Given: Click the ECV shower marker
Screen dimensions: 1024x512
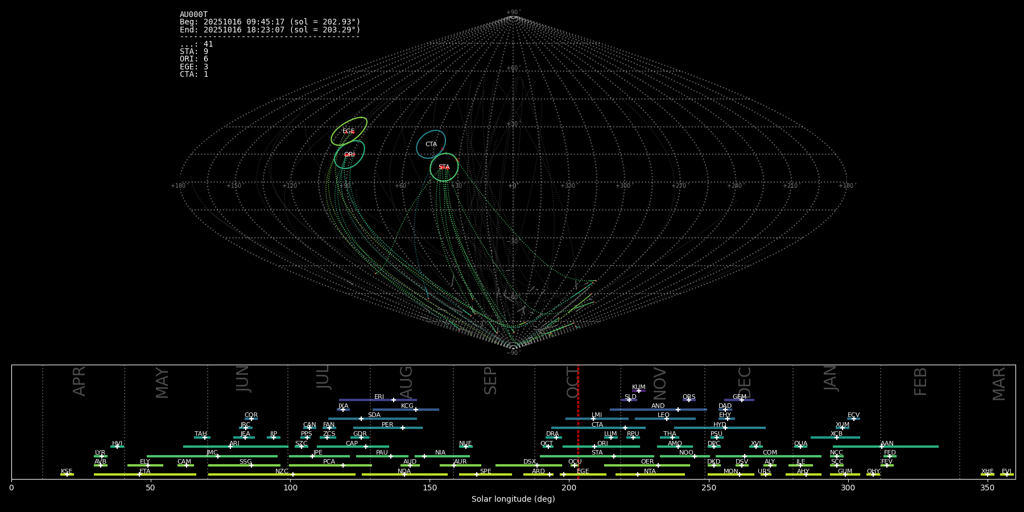Looking at the screenshot, I should (x=853, y=419).
